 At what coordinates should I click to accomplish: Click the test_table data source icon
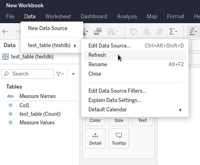coord(5,56)
